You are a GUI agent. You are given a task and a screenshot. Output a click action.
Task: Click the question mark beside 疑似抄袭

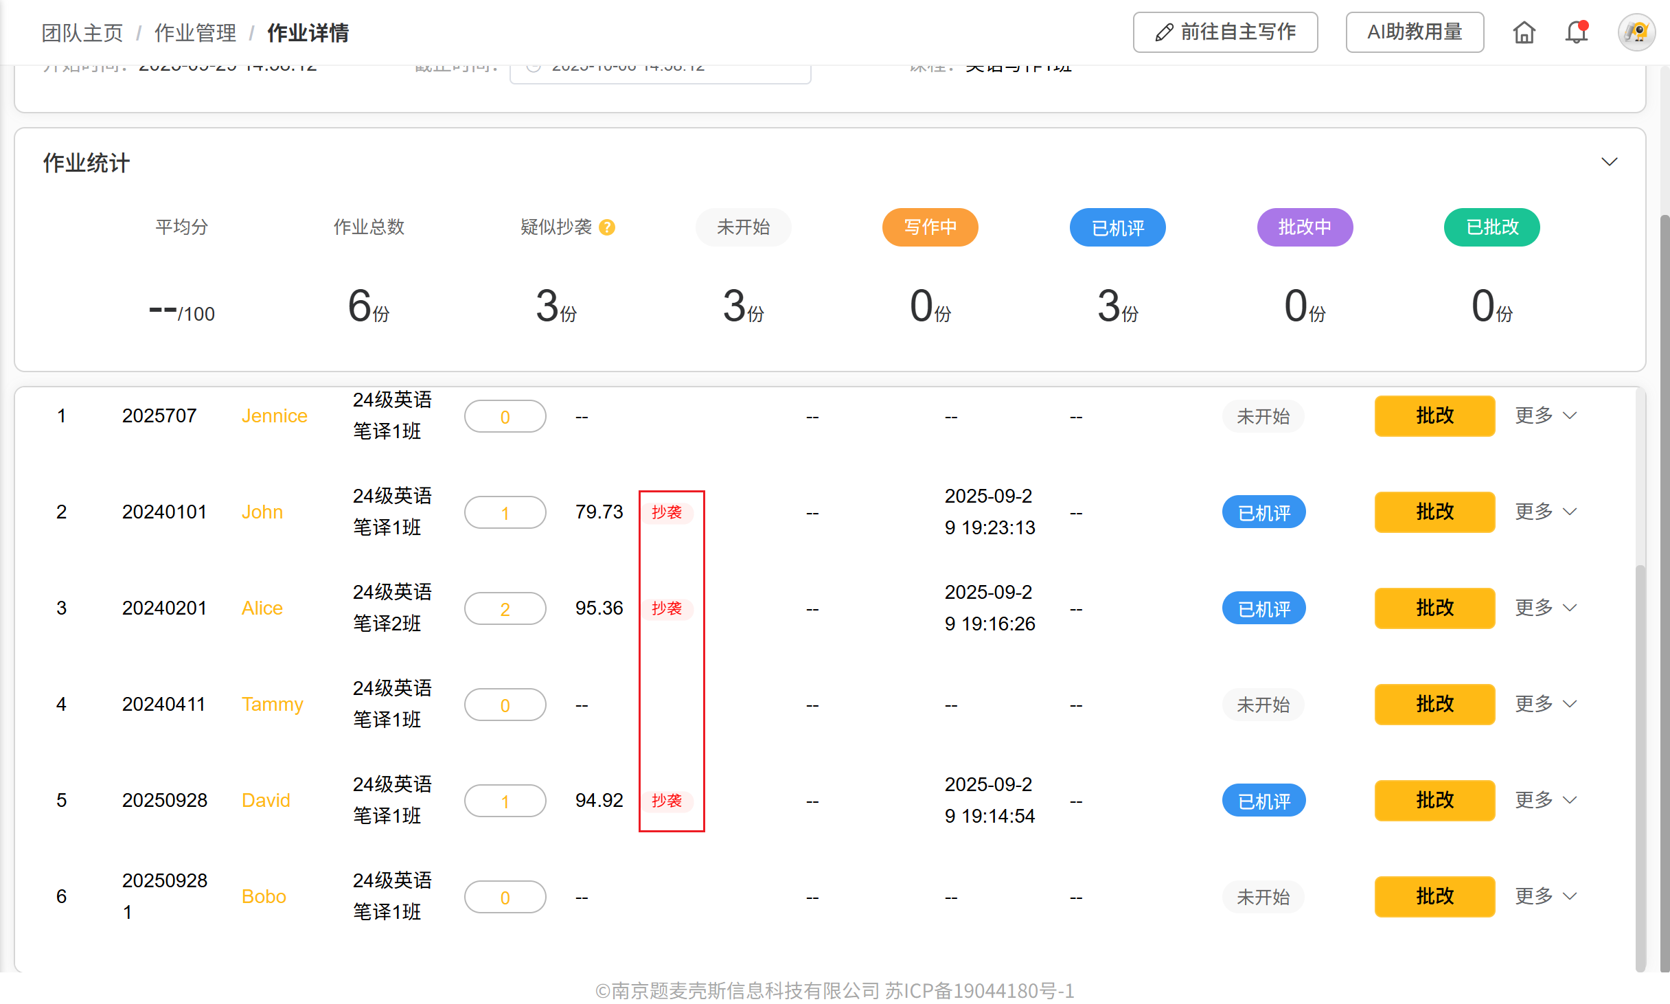(607, 227)
